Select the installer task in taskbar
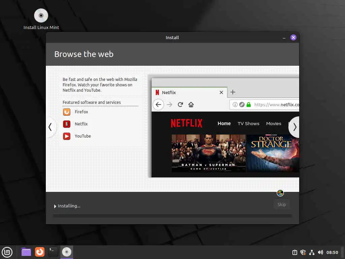Image resolution: width=345 pixels, height=259 pixels. point(67,252)
